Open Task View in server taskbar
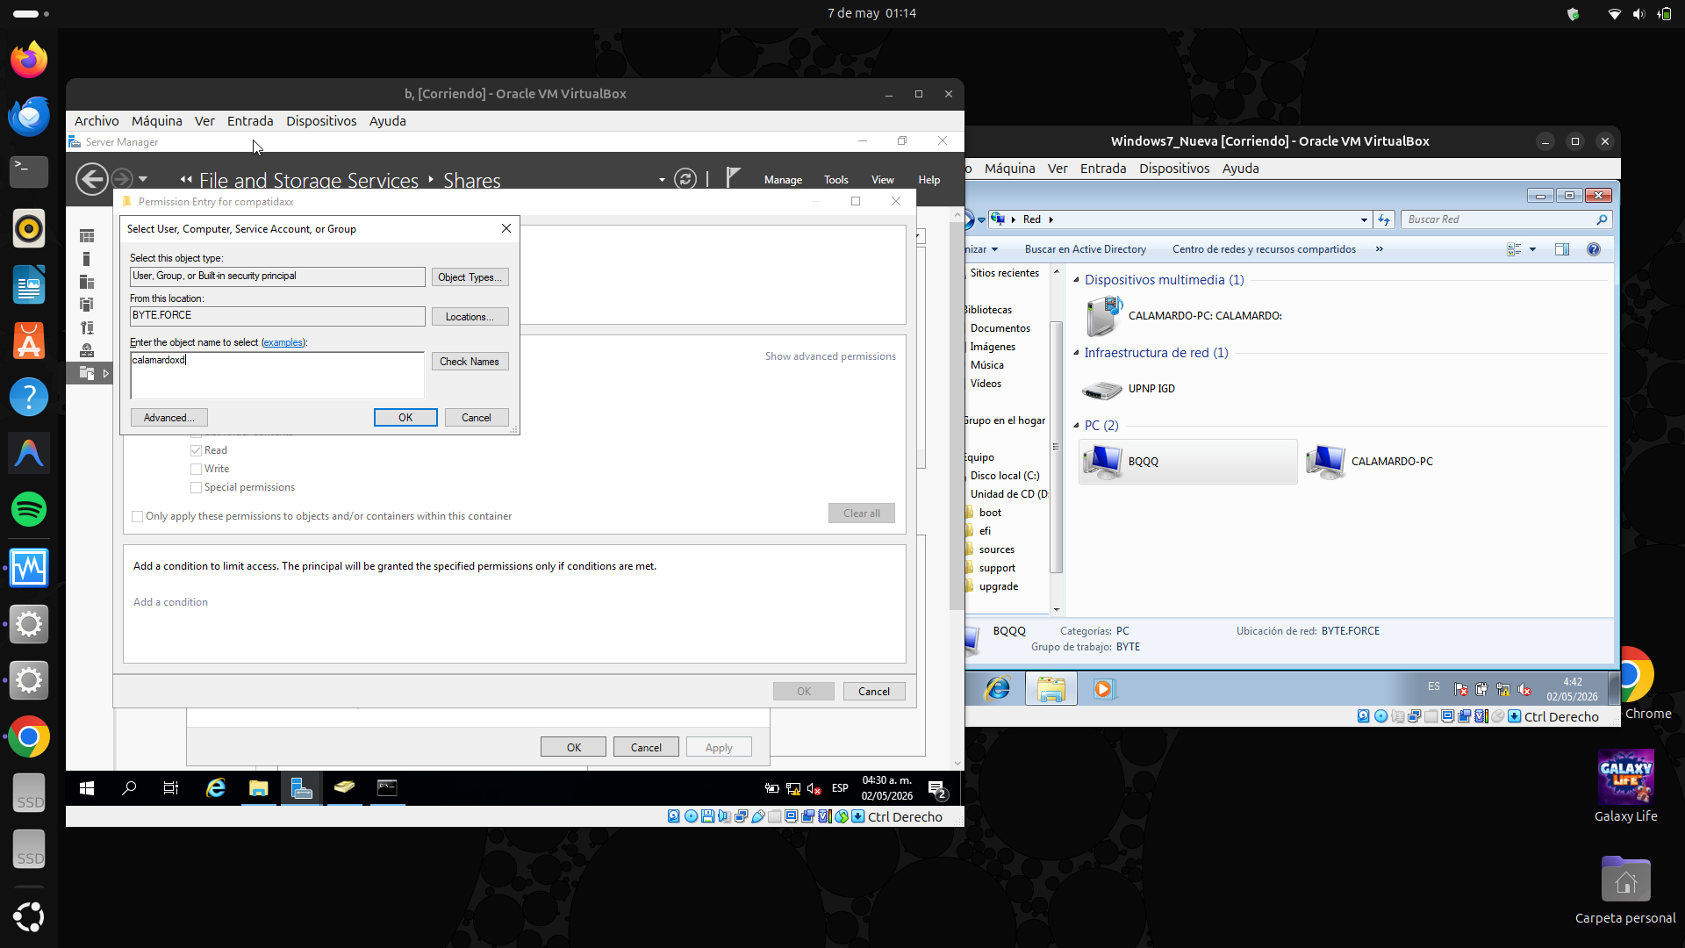 pos(171,788)
